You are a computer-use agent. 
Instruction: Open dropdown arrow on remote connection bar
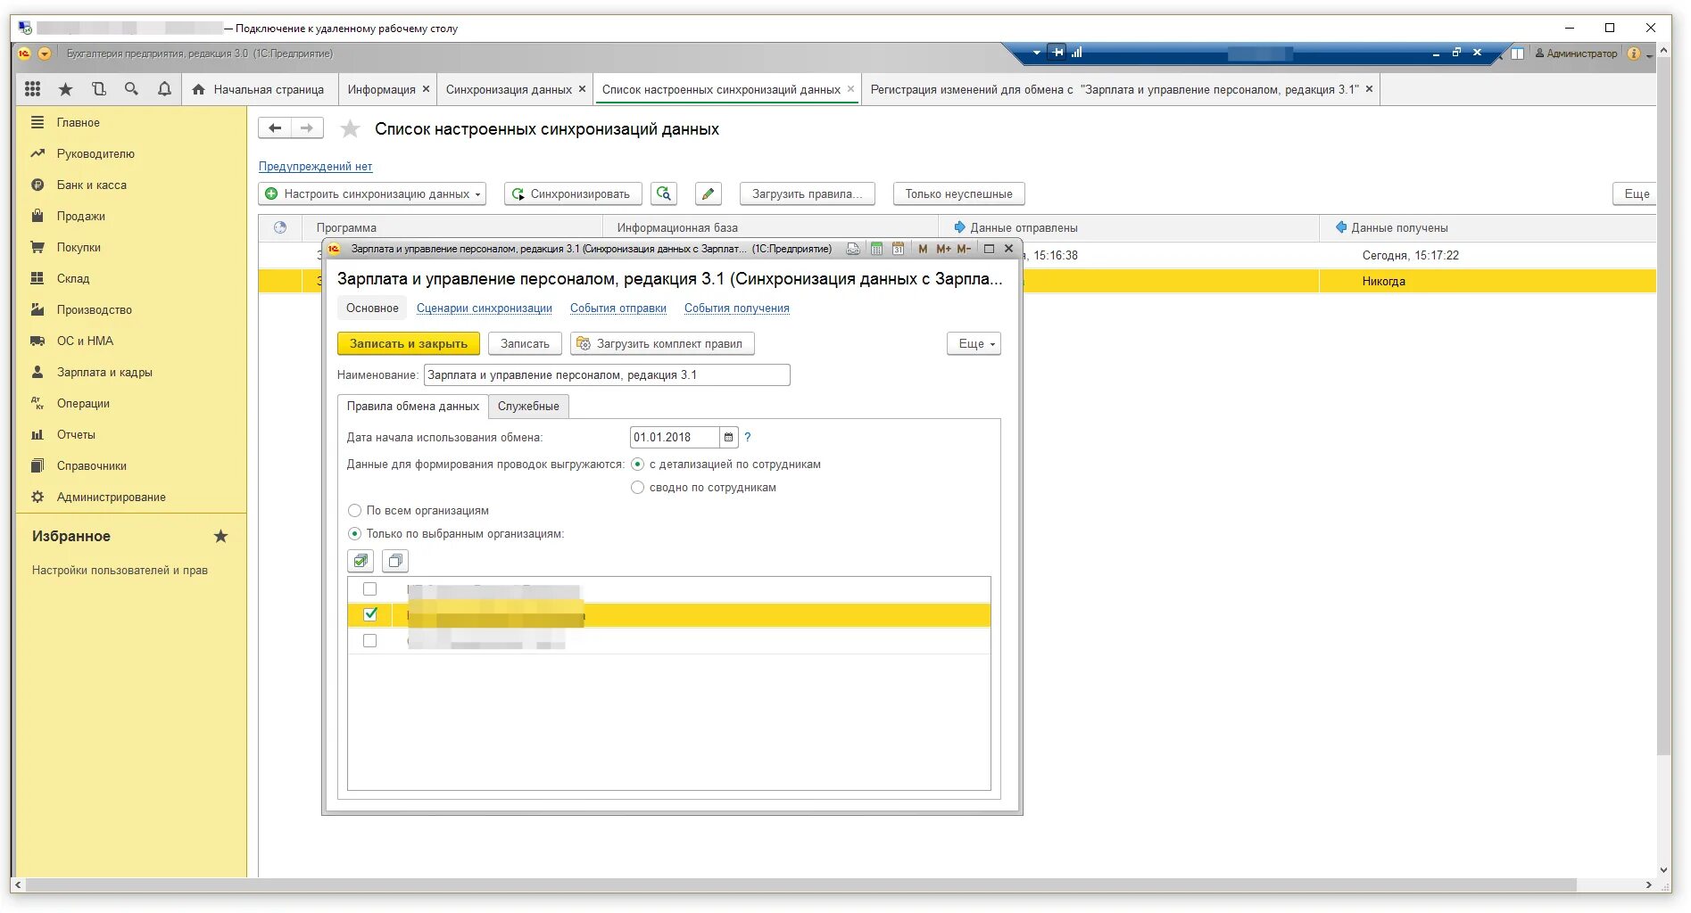coord(1036,53)
